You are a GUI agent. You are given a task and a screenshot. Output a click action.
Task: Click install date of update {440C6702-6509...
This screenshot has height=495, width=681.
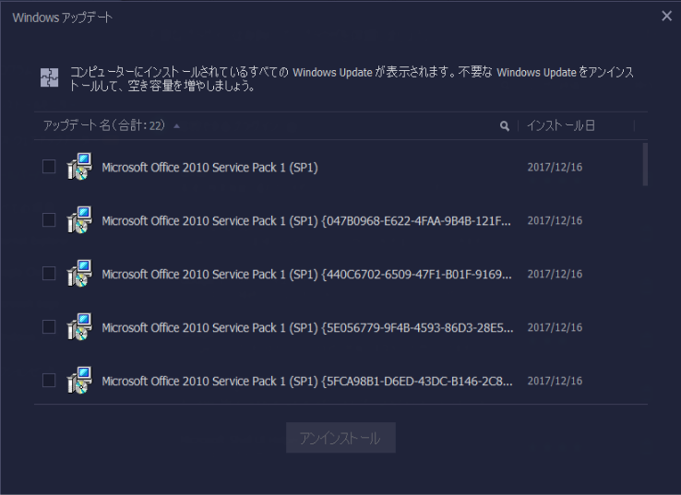tap(555, 274)
